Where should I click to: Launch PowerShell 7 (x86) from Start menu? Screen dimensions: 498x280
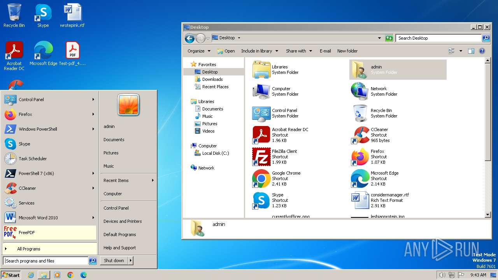pos(50,173)
